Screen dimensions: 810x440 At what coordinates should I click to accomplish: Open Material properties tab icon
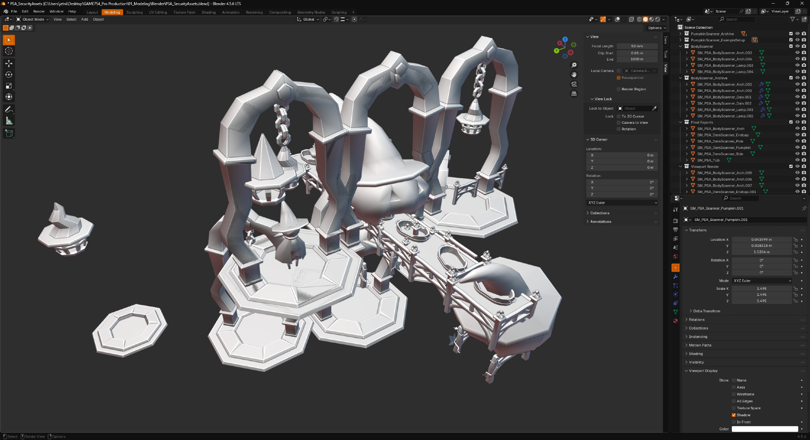pos(675,321)
